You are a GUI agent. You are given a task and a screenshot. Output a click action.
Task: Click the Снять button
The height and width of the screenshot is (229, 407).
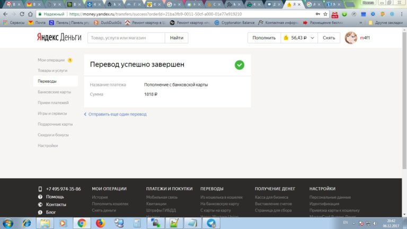pyautogui.click(x=329, y=38)
